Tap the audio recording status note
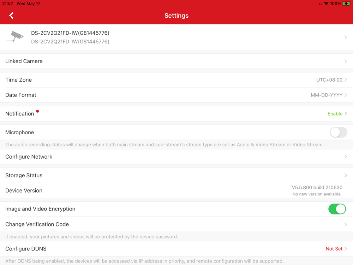353x265 pixels. pyautogui.click(x=164, y=145)
